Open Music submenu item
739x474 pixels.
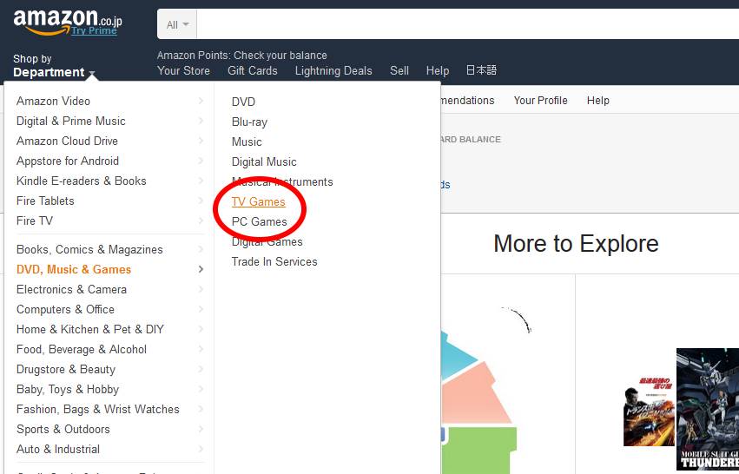(x=247, y=142)
